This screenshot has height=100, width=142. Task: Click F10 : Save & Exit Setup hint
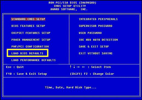pyautogui.click(x=26, y=74)
